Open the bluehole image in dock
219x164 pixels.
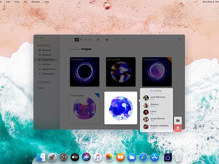[x=168, y=158]
